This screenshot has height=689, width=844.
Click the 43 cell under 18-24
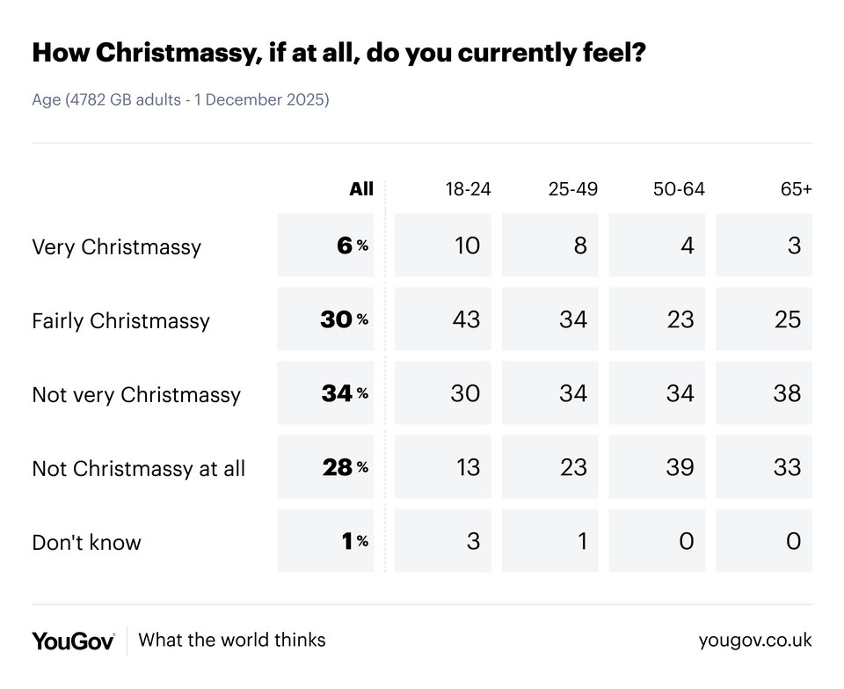pos(444,319)
